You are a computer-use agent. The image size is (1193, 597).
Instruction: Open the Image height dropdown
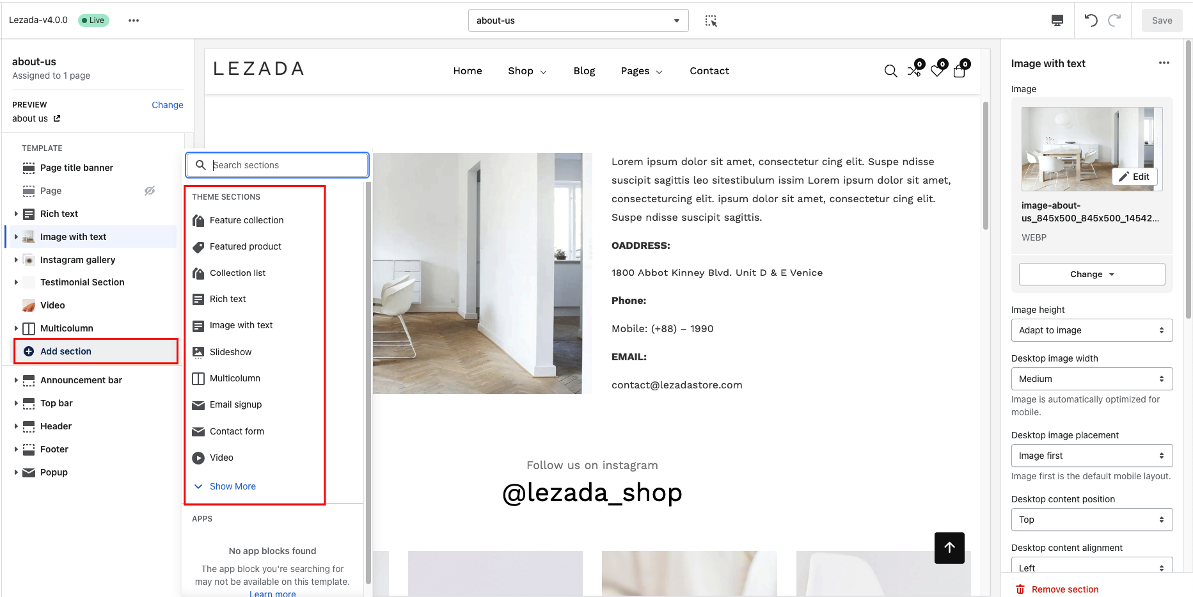pyautogui.click(x=1091, y=330)
